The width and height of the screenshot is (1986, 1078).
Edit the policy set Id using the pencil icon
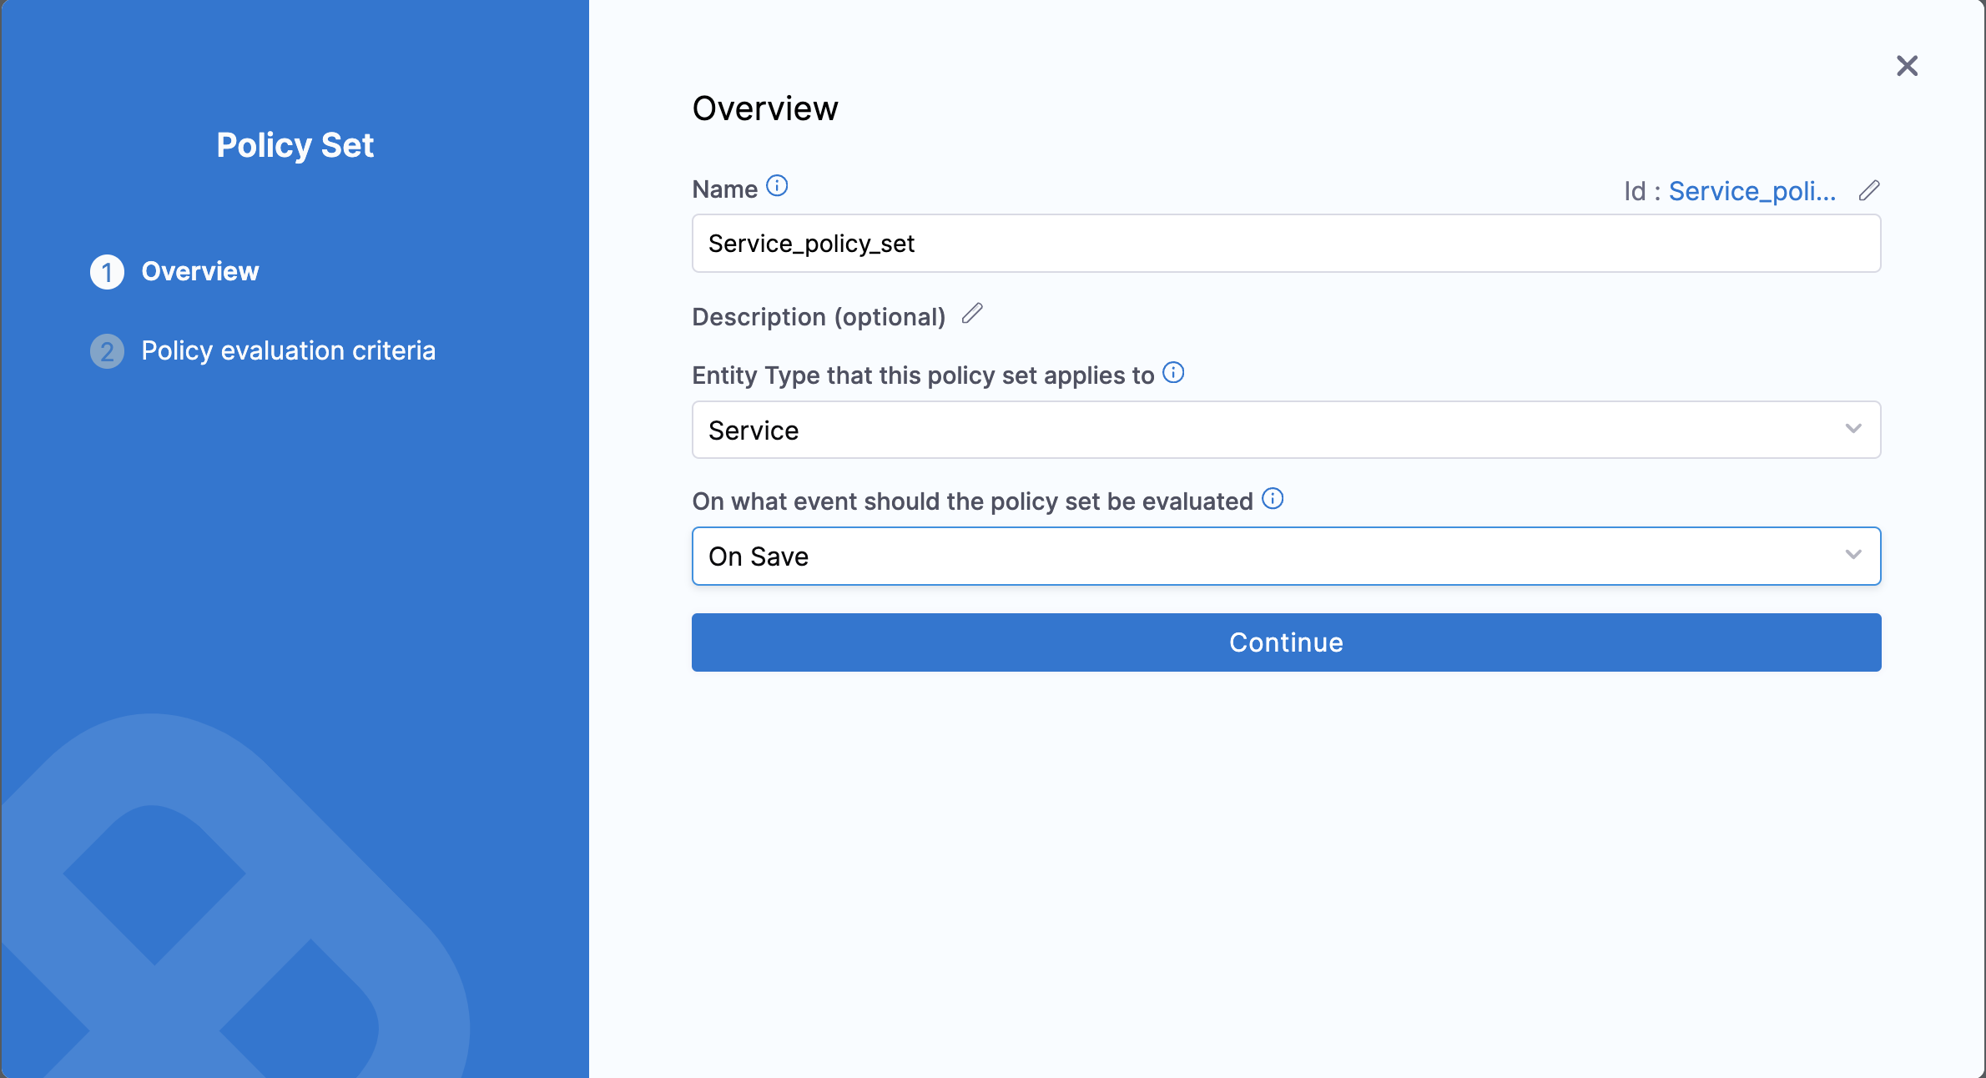[1868, 190]
